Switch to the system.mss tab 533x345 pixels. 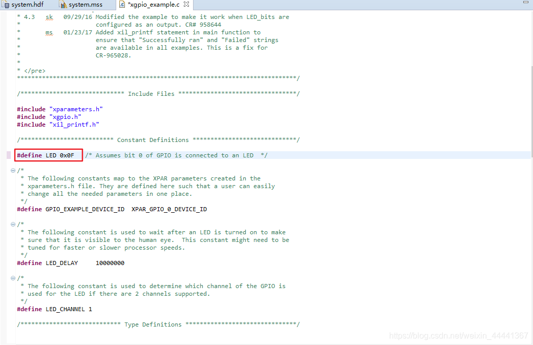click(81, 5)
